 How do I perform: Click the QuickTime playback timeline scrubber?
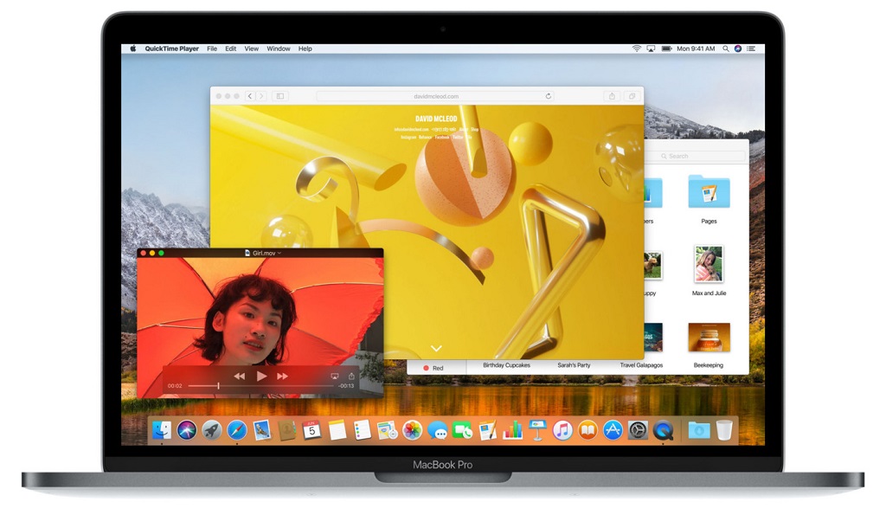coord(218,385)
